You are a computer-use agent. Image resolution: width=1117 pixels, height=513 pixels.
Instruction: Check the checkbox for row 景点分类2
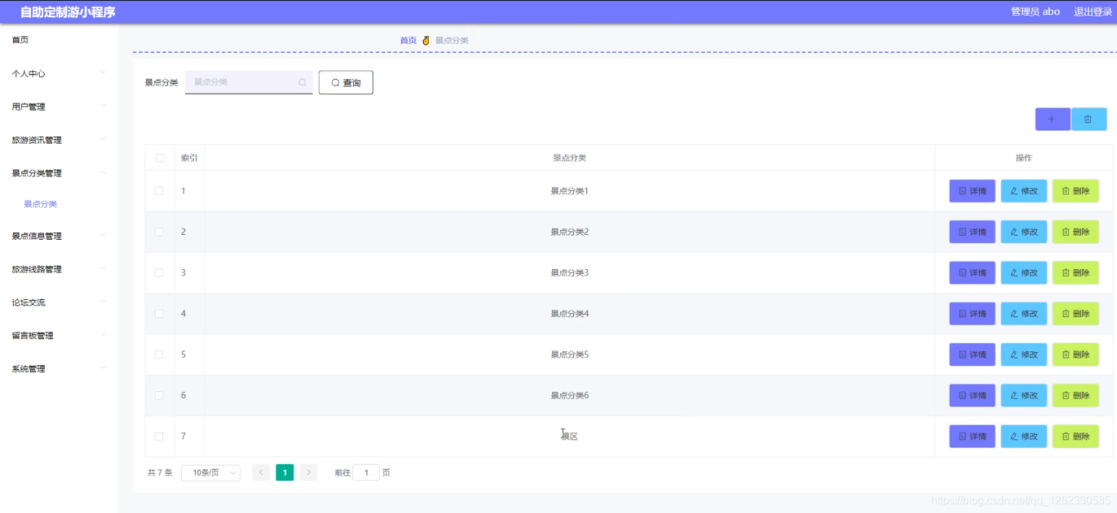(159, 232)
